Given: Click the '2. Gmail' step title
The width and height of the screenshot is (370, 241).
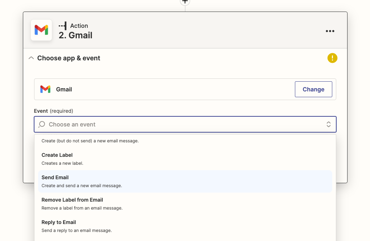Looking at the screenshot, I should point(75,35).
